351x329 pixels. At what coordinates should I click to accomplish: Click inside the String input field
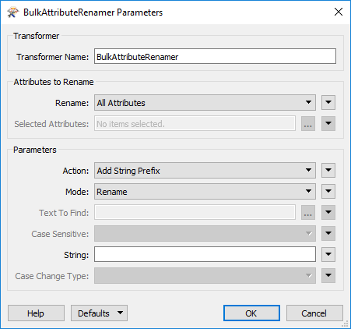[205, 254]
